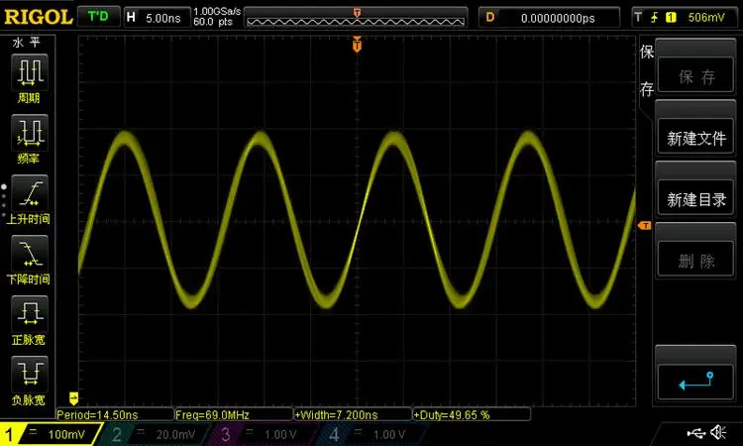
Task: Click the rising edge trigger type icon
Action: click(x=655, y=18)
